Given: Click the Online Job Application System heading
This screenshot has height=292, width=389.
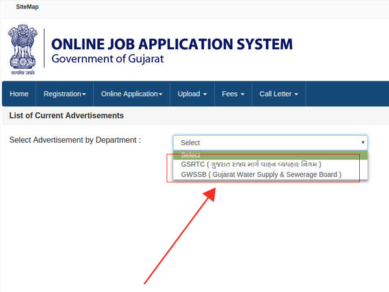Looking at the screenshot, I should tap(172, 44).
